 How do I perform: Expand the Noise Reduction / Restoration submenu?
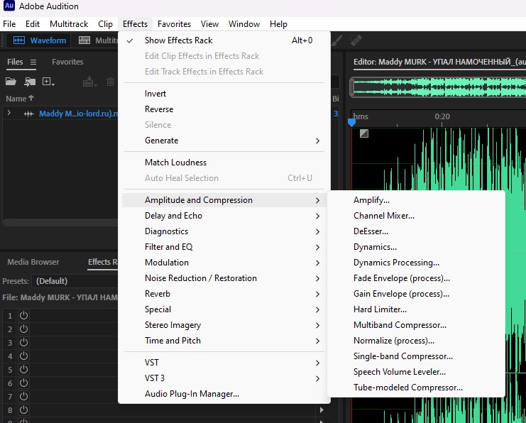click(x=201, y=278)
